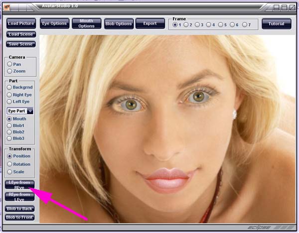Select Frame 4 radio button
This screenshot has height=233, width=299.
(209, 25)
